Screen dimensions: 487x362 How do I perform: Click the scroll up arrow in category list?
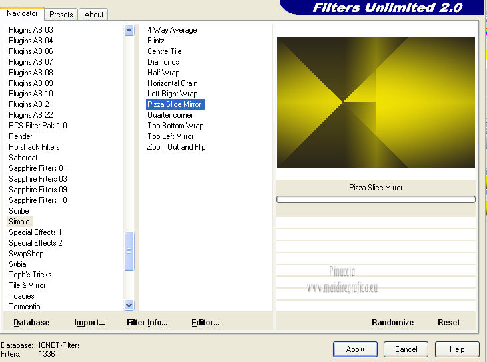point(129,31)
